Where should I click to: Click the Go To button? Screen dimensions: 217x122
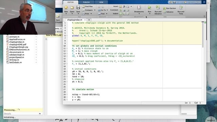(x=102, y=10)
